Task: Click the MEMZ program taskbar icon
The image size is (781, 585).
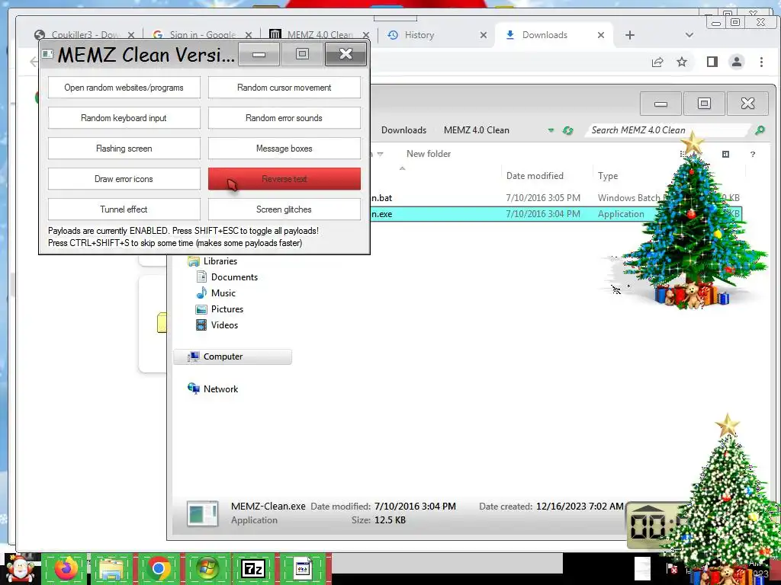Action: [x=302, y=568]
